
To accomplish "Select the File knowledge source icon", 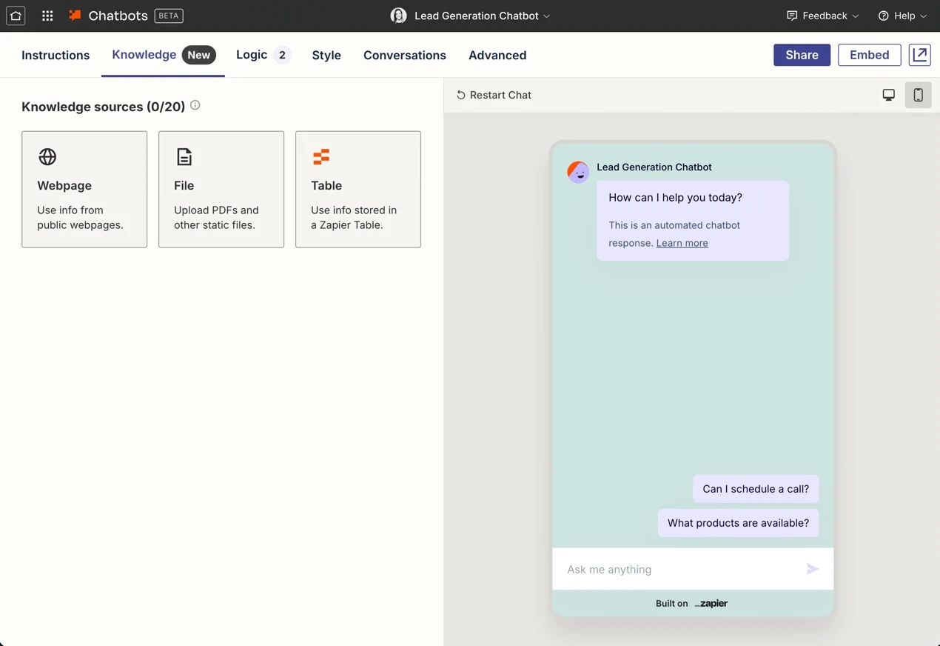I will 184,157.
